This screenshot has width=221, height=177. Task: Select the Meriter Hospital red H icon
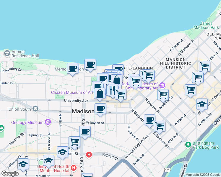tap(74, 168)
